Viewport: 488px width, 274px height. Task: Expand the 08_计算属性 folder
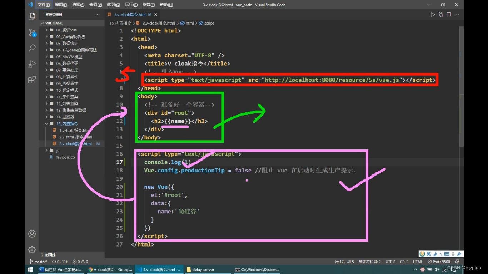(46, 77)
